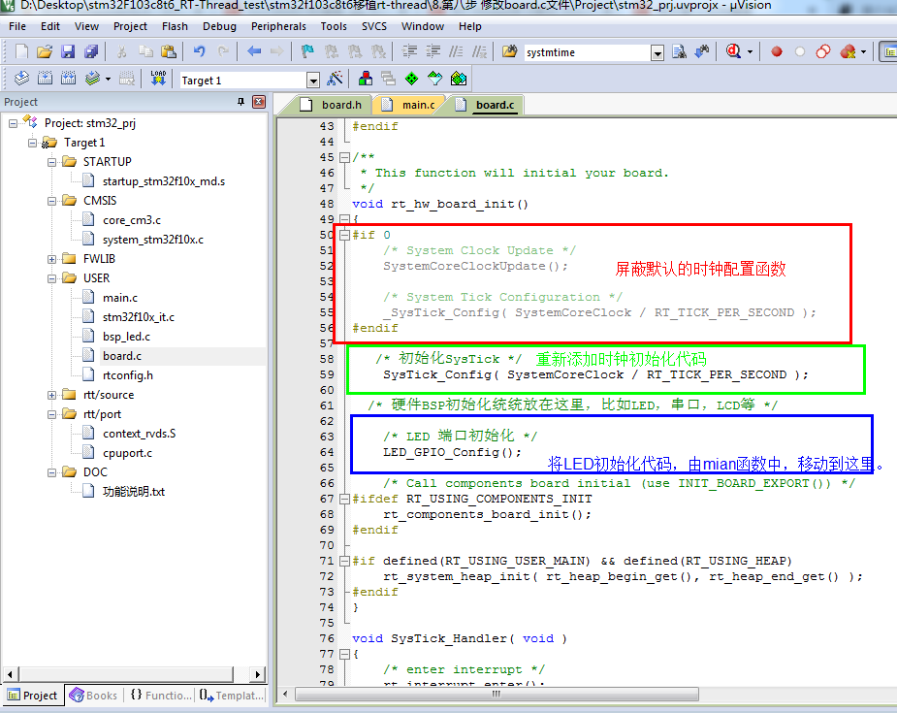This screenshot has height=713, width=897.
Task: Open Options for Target via the wizard icon
Action: tap(335, 80)
